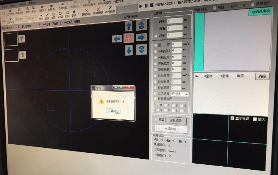Check the 多选 multi-select checkbox
278x175 pixels.
[214, 7]
